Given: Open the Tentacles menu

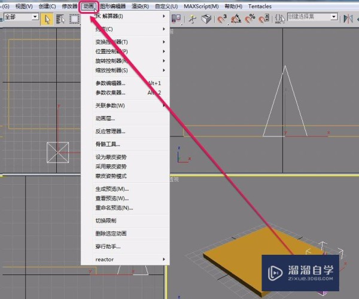Looking at the screenshot, I should [260, 7].
